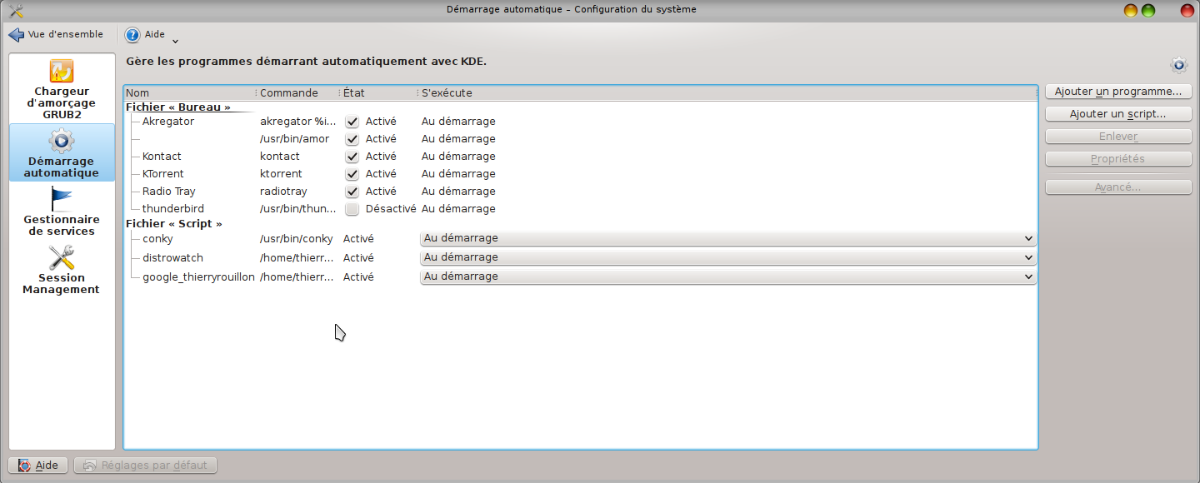Viewport: 1200px width, 483px height.
Task: Select the Fichier « Script » group row
Action: [x=174, y=224]
